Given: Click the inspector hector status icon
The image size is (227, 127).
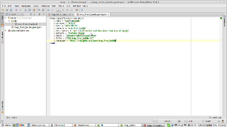Looking at the screenshot, I should pyautogui.click(x=223, y=121).
